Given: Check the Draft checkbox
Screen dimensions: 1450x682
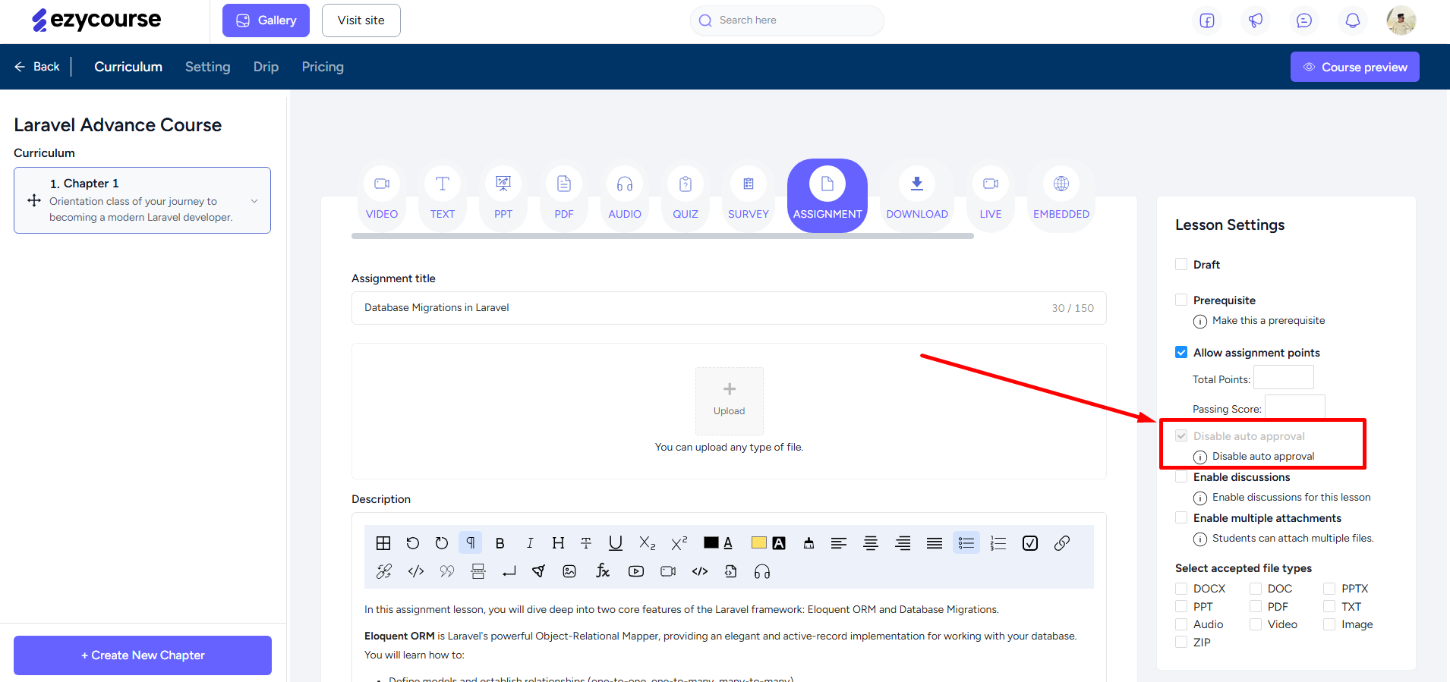Looking at the screenshot, I should (x=1181, y=264).
